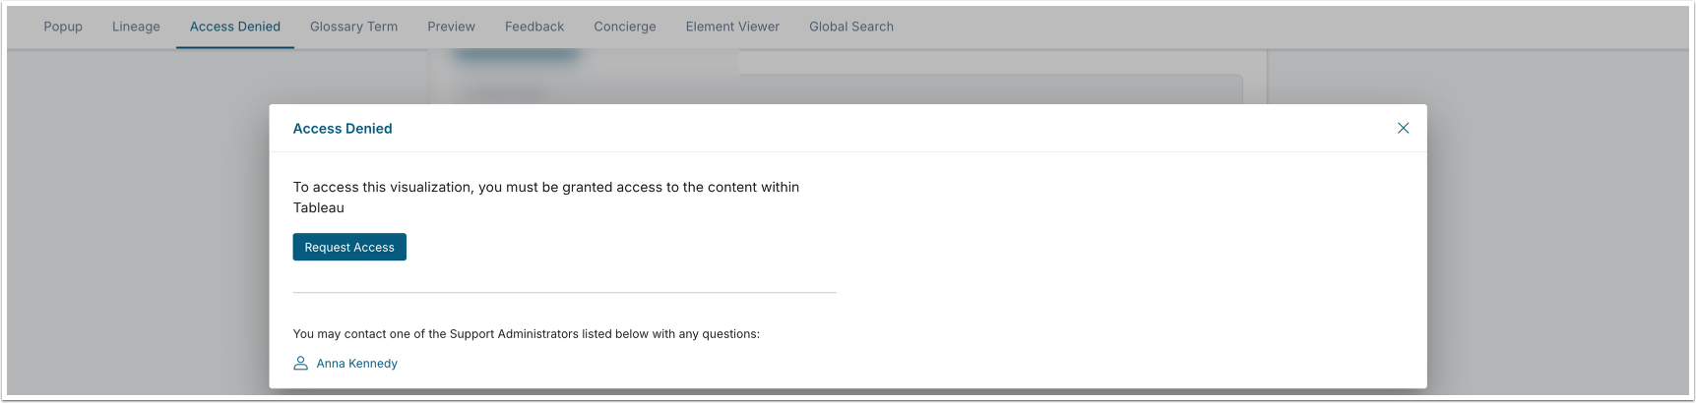Click the divider line below Request Access
This screenshot has width=1696, height=403.
click(564, 292)
